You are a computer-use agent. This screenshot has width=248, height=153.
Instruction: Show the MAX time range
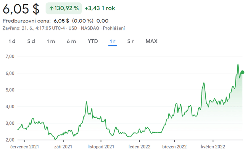click(151, 41)
